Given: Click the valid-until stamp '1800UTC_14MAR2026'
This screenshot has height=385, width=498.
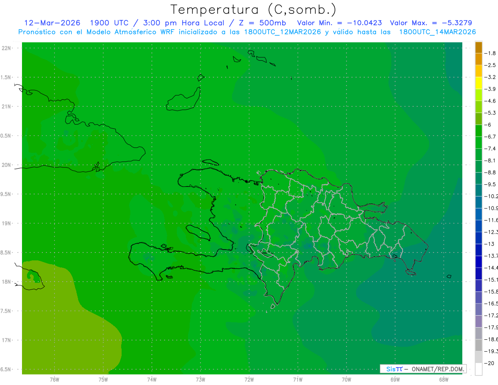Looking at the screenshot, I should click(437, 32).
